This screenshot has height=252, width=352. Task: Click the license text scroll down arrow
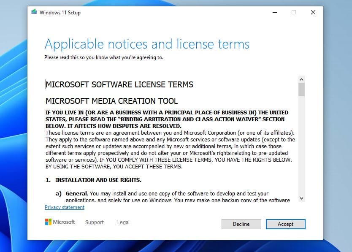pyautogui.click(x=301, y=198)
